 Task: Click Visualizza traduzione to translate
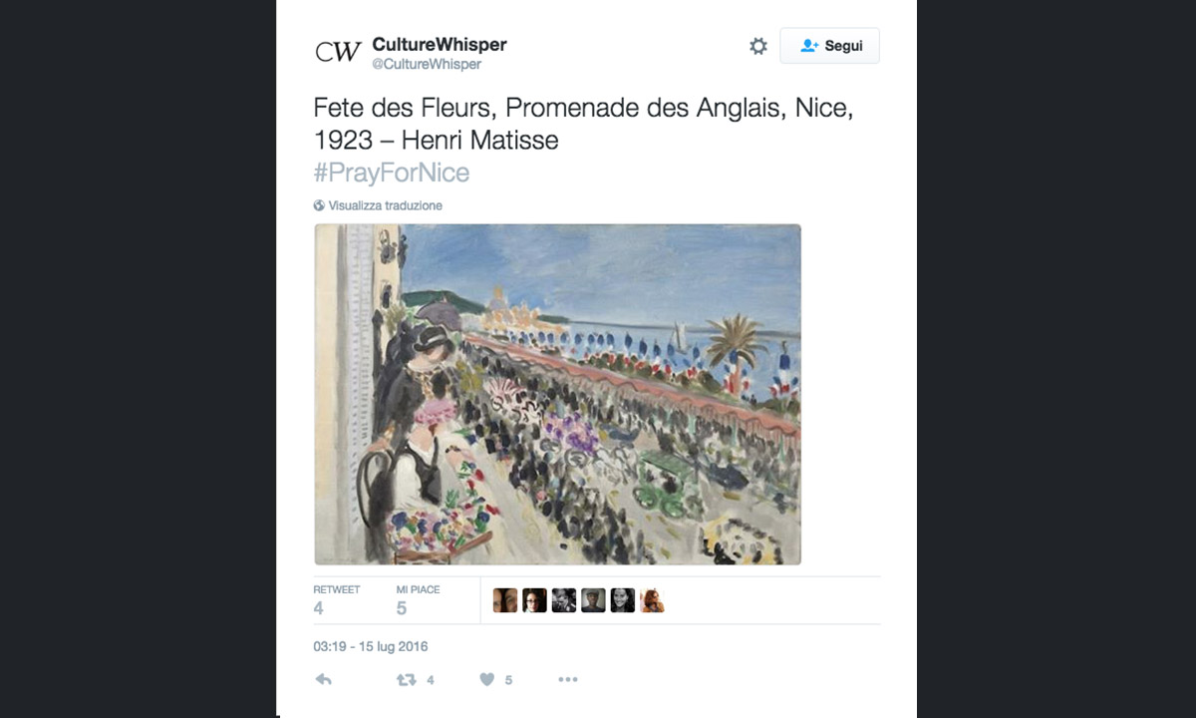[x=385, y=205]
